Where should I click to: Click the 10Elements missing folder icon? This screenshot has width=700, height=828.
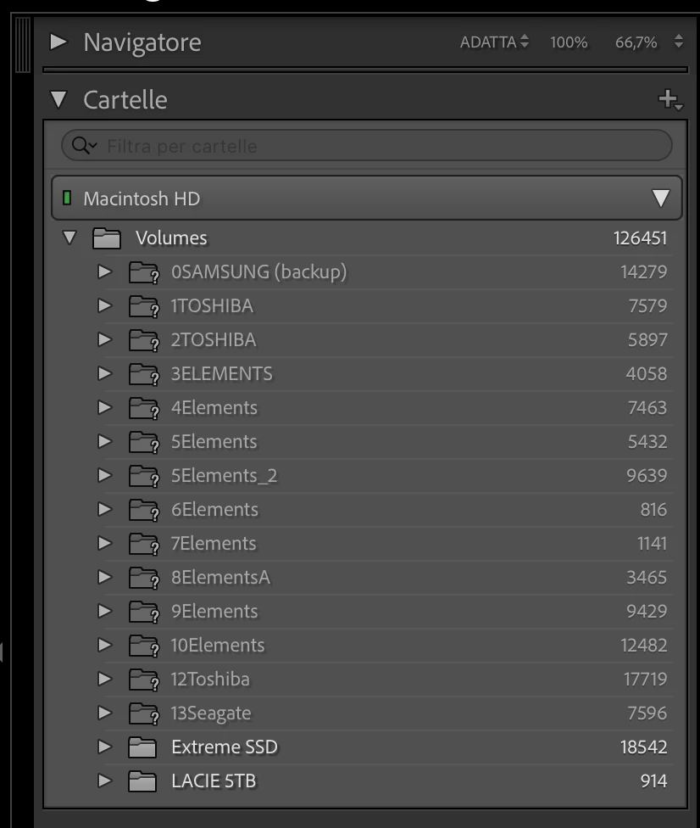tap(144, 646)
